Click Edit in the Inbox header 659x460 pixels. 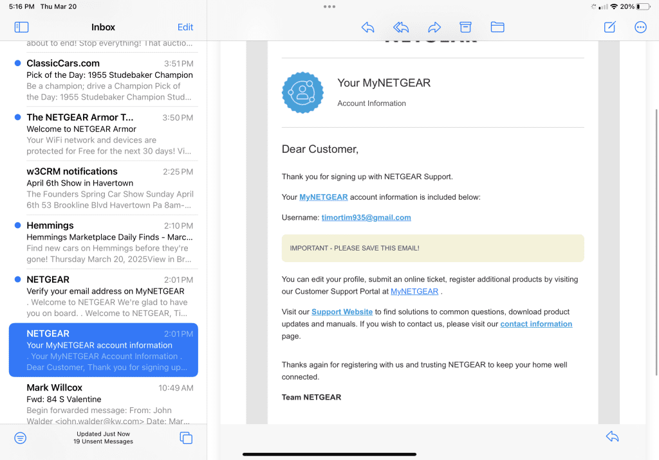pos(185,27)
